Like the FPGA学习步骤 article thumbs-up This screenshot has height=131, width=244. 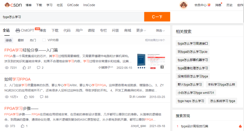coord(23,126)
